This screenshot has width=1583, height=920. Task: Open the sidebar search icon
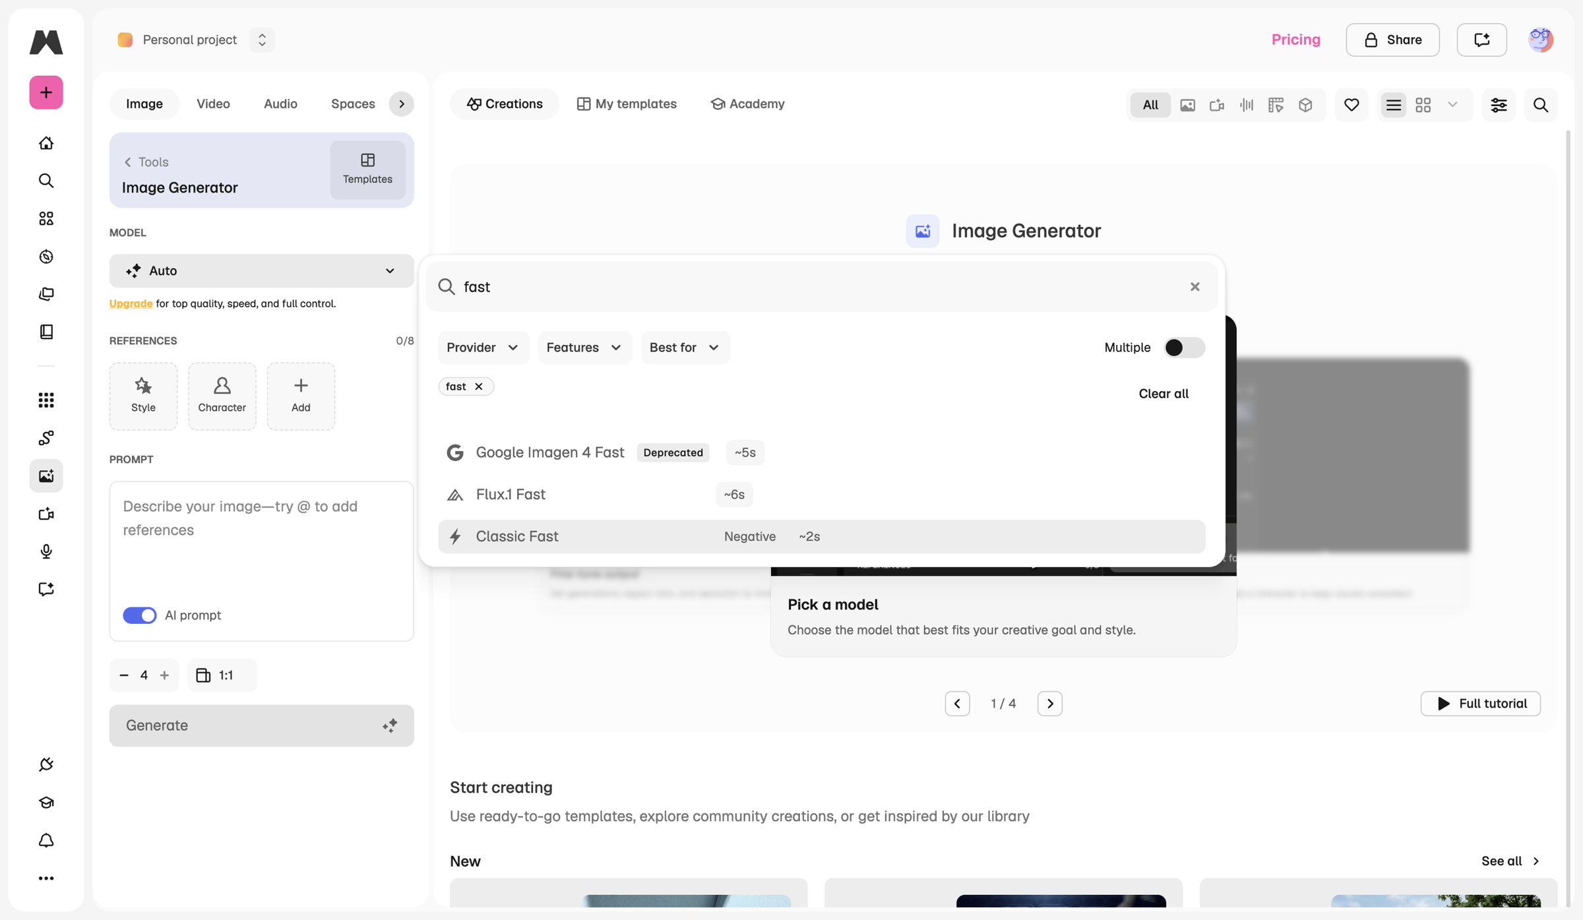[x=46, y=181]
